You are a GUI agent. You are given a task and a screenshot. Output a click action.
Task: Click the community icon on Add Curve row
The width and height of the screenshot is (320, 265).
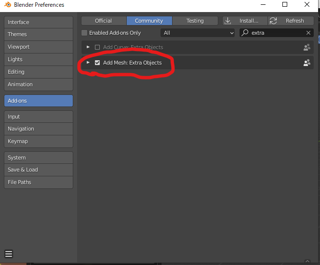point(307,47)
